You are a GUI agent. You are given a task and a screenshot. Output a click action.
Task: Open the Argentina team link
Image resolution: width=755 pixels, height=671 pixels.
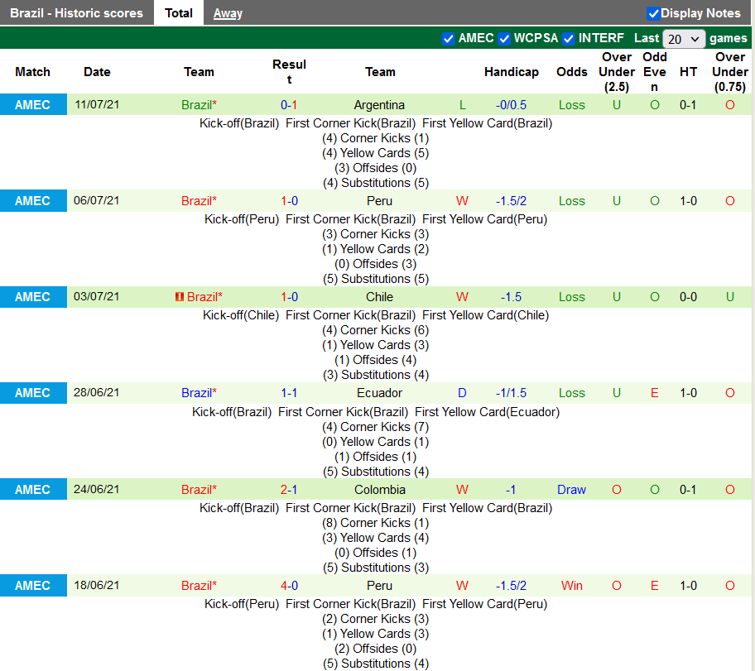379,105
